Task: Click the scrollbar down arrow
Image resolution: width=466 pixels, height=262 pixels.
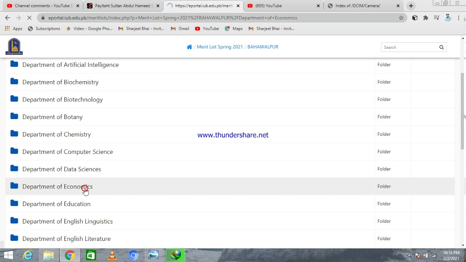Action: (463, 245)
